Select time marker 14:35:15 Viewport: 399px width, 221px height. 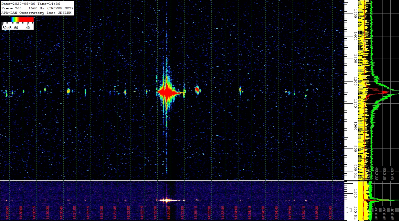click(304, 213)
